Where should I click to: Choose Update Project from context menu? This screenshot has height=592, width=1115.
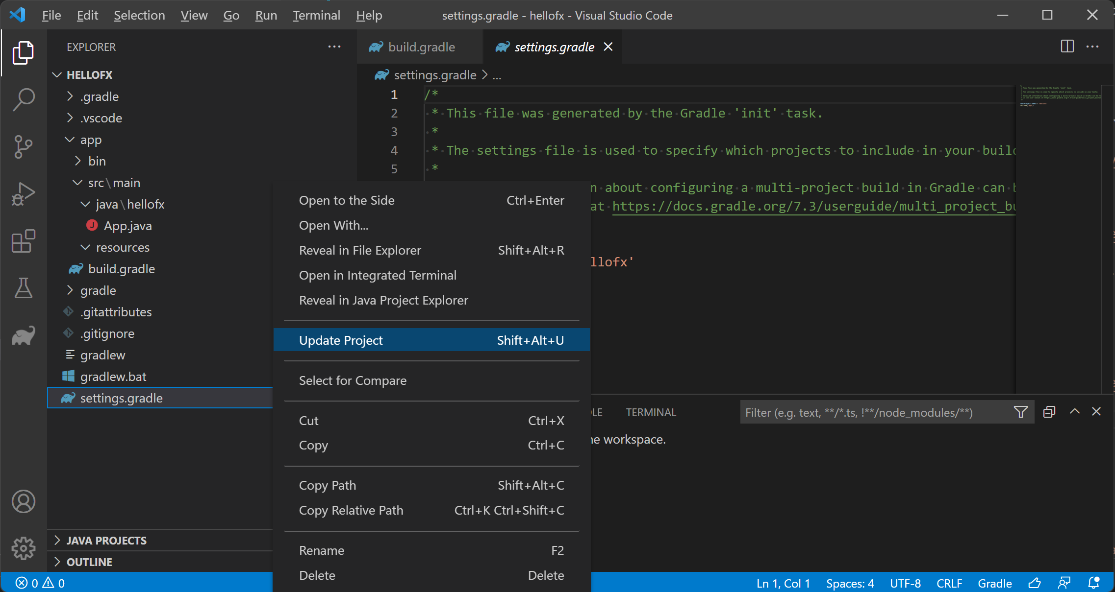(341, 340)
